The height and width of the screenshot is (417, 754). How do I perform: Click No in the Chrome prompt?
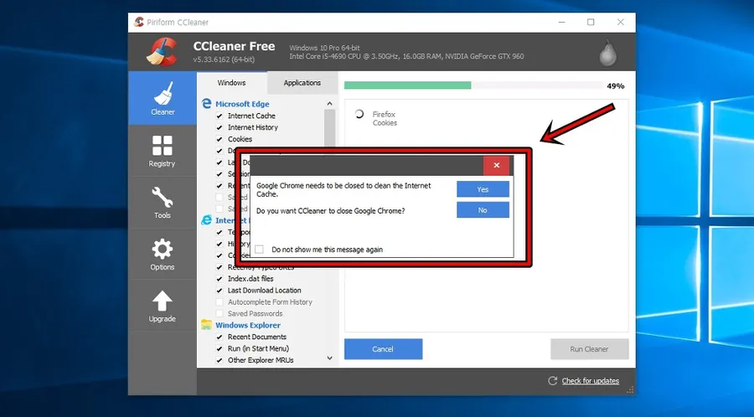[483, 210]
